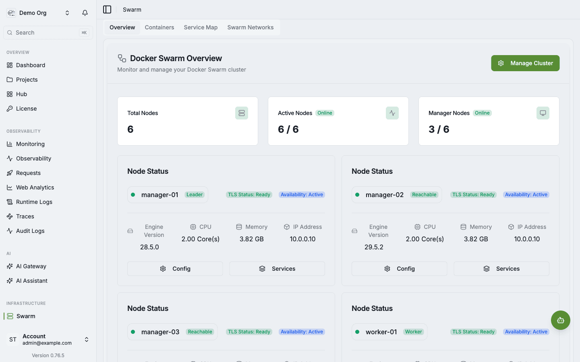Click the Version 0.76.5 label
Viewport: 580px width, 362px height.
[48, 356]
